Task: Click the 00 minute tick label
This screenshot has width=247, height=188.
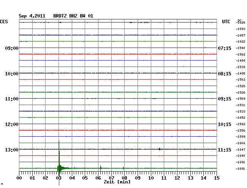Action: [19, 178]
